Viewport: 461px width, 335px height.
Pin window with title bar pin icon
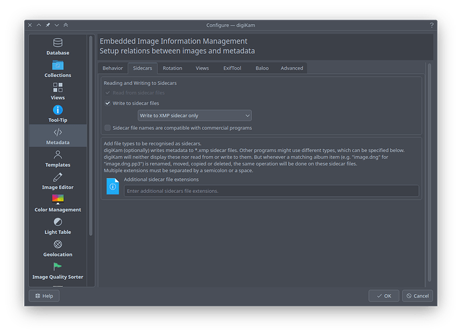click(x=48, y=25)
